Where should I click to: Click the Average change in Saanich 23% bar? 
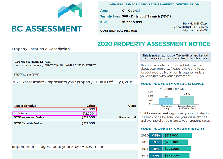pyautogui.click(x=187, y=100)
